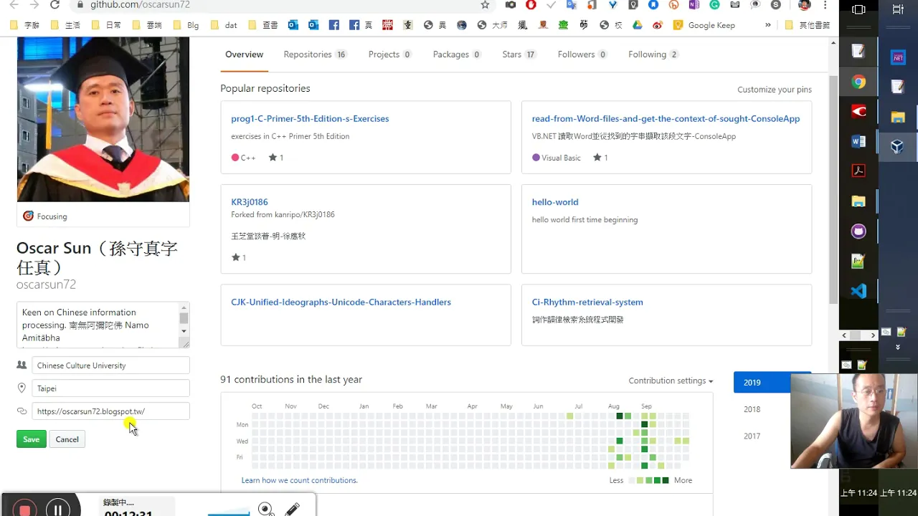The height and width of the screenshot is (516, 918).
Task: Pause the screen recording
Action: (x=58, y=508)
